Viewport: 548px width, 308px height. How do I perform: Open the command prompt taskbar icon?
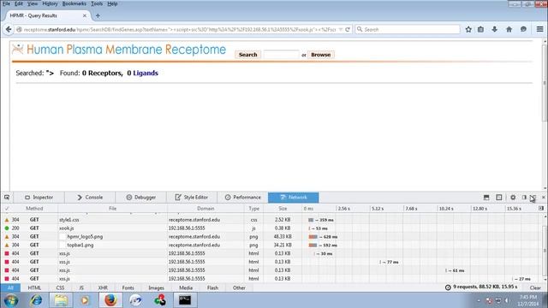pos(185,300)
